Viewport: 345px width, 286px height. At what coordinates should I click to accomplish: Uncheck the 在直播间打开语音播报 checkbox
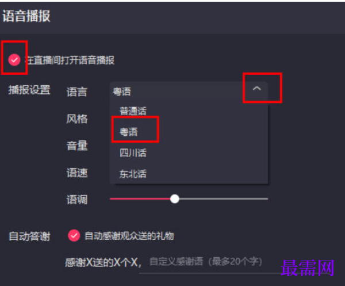click(14, 60)
